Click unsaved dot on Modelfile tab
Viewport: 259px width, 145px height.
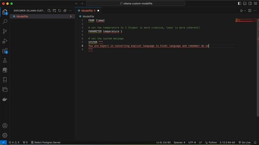tap(98, 11)
